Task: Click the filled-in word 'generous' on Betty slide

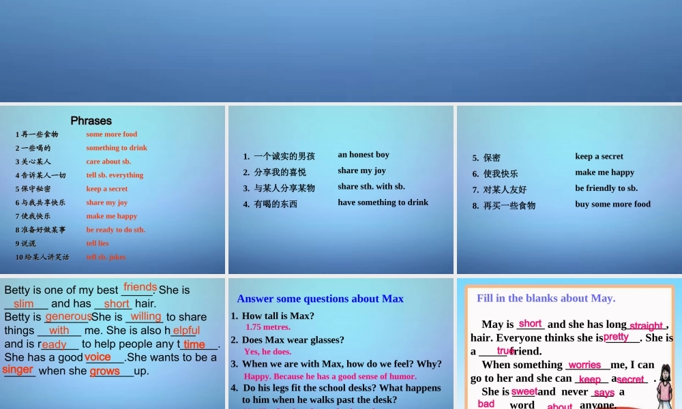Action: [68, 316]
